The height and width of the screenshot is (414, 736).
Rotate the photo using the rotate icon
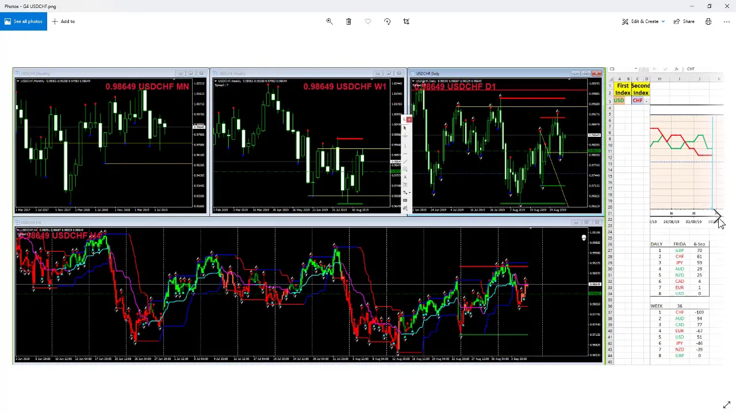(387, 21)
